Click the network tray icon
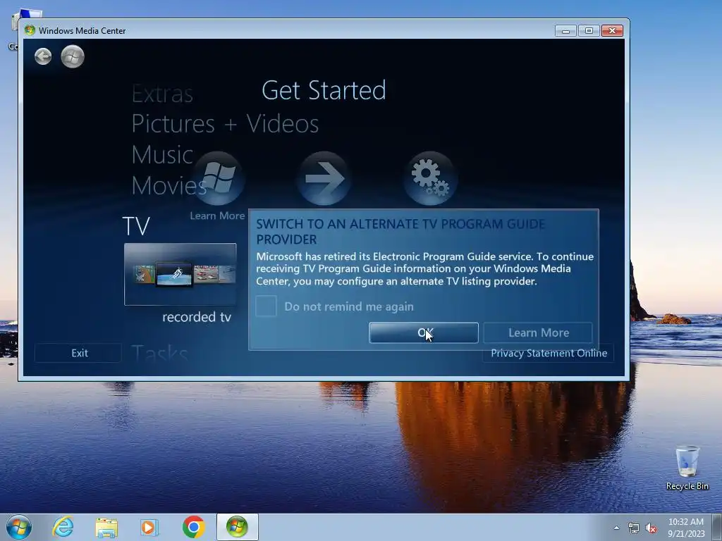The image size is (722, 541). pos(634,528)
